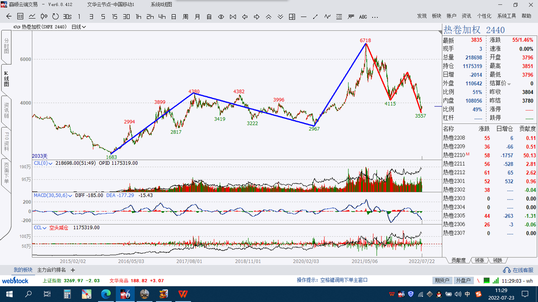Click the refresh circular arrow icon
Image resolution: width=538 pixels, height=302 pixels.
(56, 16)
